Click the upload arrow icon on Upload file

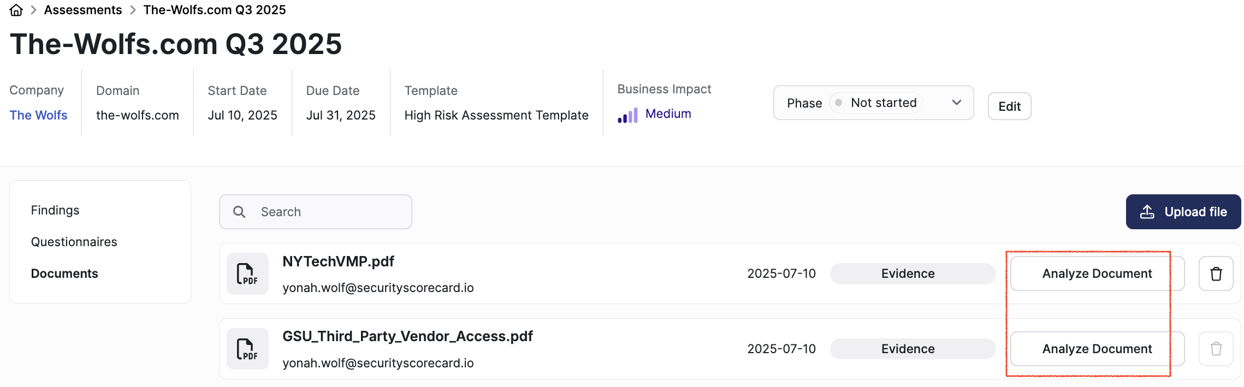pos(1147,212)
